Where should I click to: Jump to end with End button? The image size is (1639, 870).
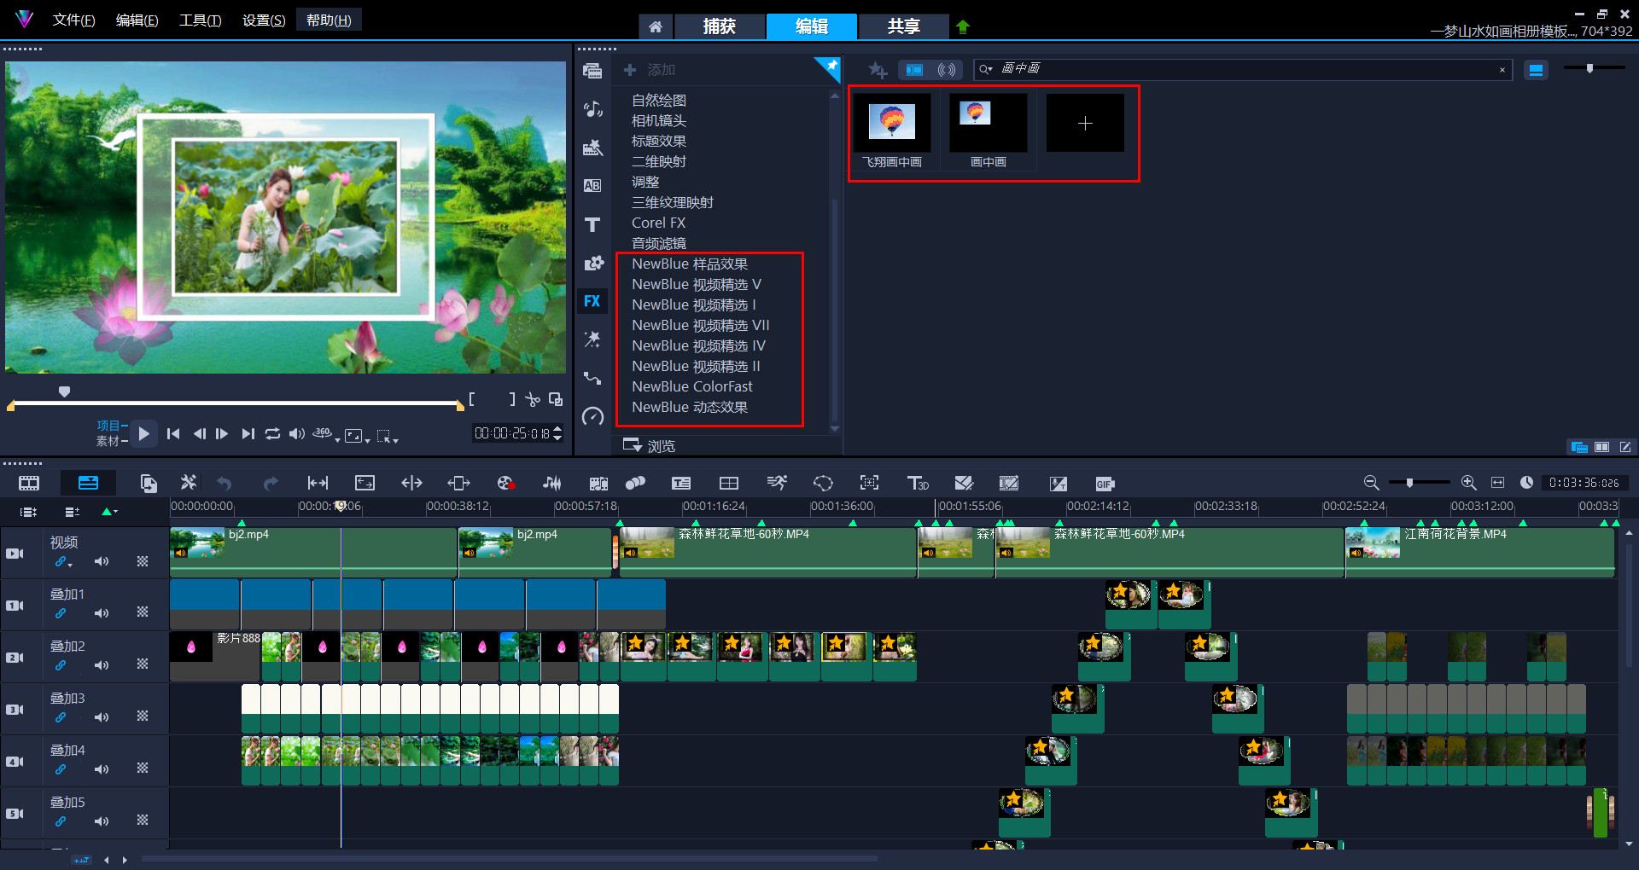pyautogui.click(x=248, y=433)
